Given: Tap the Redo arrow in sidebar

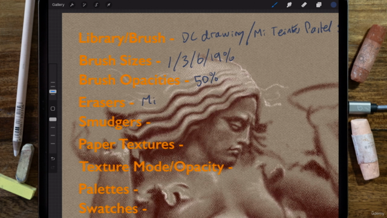Looking at the screenshot, I should [x=53, y=168].
